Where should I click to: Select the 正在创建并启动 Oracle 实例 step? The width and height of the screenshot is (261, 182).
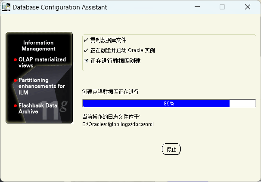[x=122, y=50]
